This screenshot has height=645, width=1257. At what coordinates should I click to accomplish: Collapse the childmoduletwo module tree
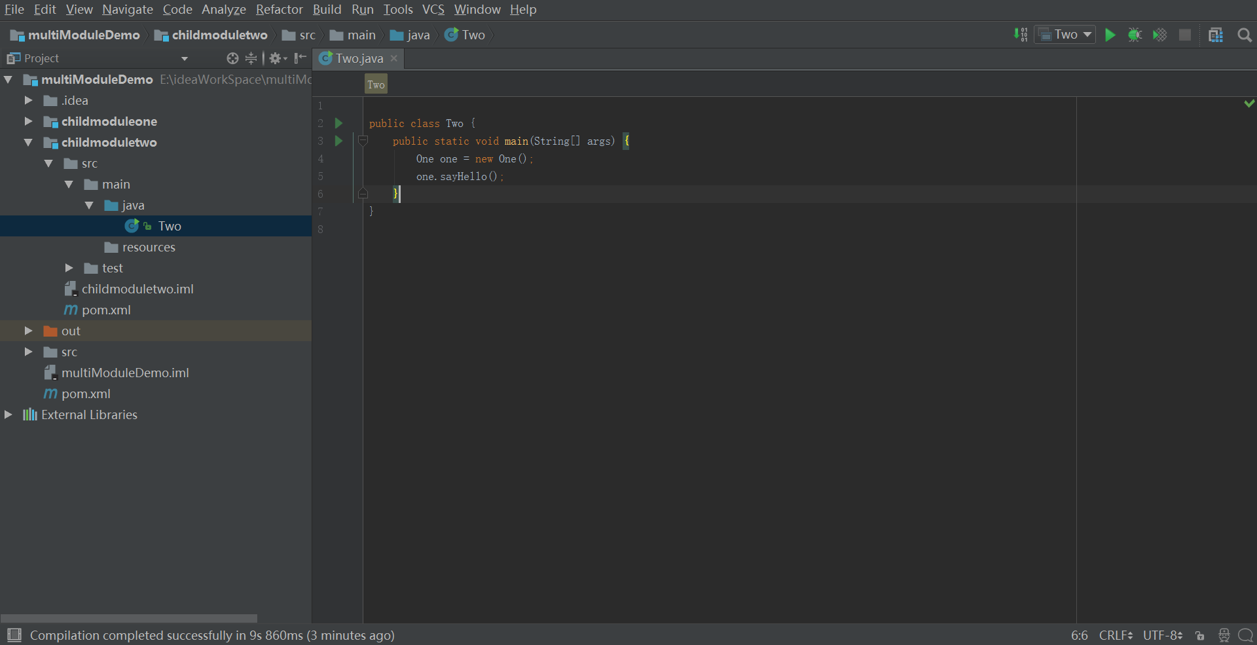[28, 143]
